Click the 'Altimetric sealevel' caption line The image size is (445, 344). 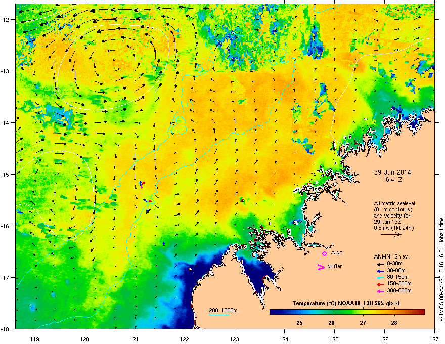pyautogui.click(x=394, y=203)
